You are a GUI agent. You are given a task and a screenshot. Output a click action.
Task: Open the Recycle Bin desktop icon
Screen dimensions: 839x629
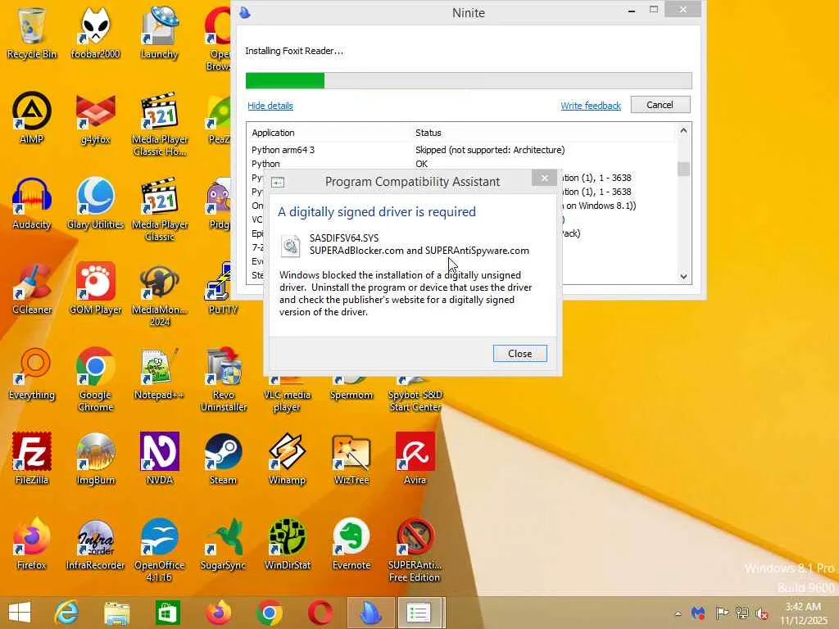click(32, 32)
